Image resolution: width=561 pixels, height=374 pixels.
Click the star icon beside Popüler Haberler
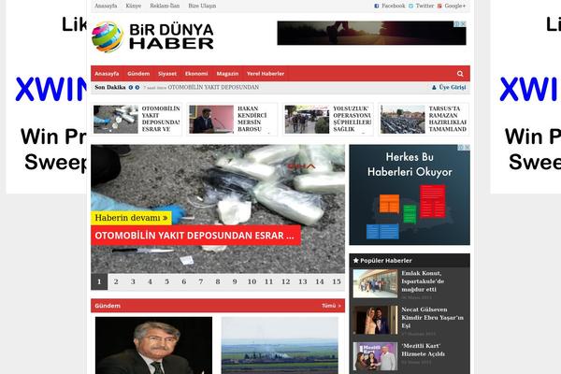click(x=356, y=261)
